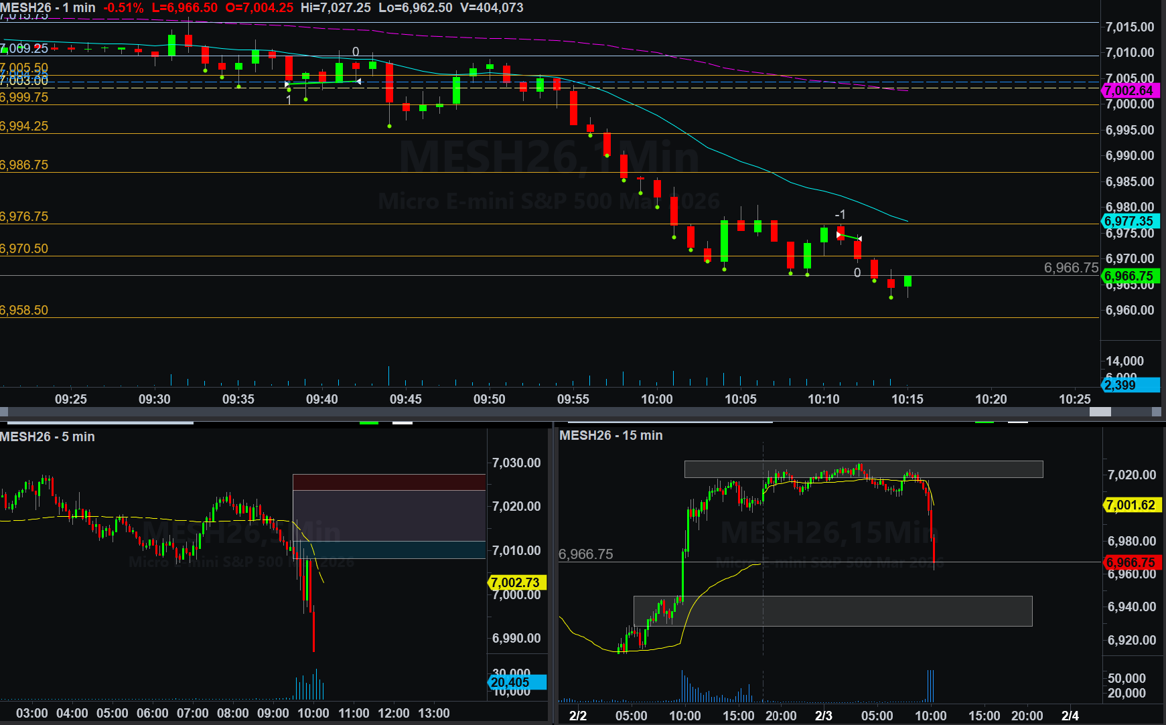The height and width of the screenshot is (725, 1166).
Task: Click the short-entry arrow marker labeled -1
Action: pyautogui.click(x=839, y=235)
